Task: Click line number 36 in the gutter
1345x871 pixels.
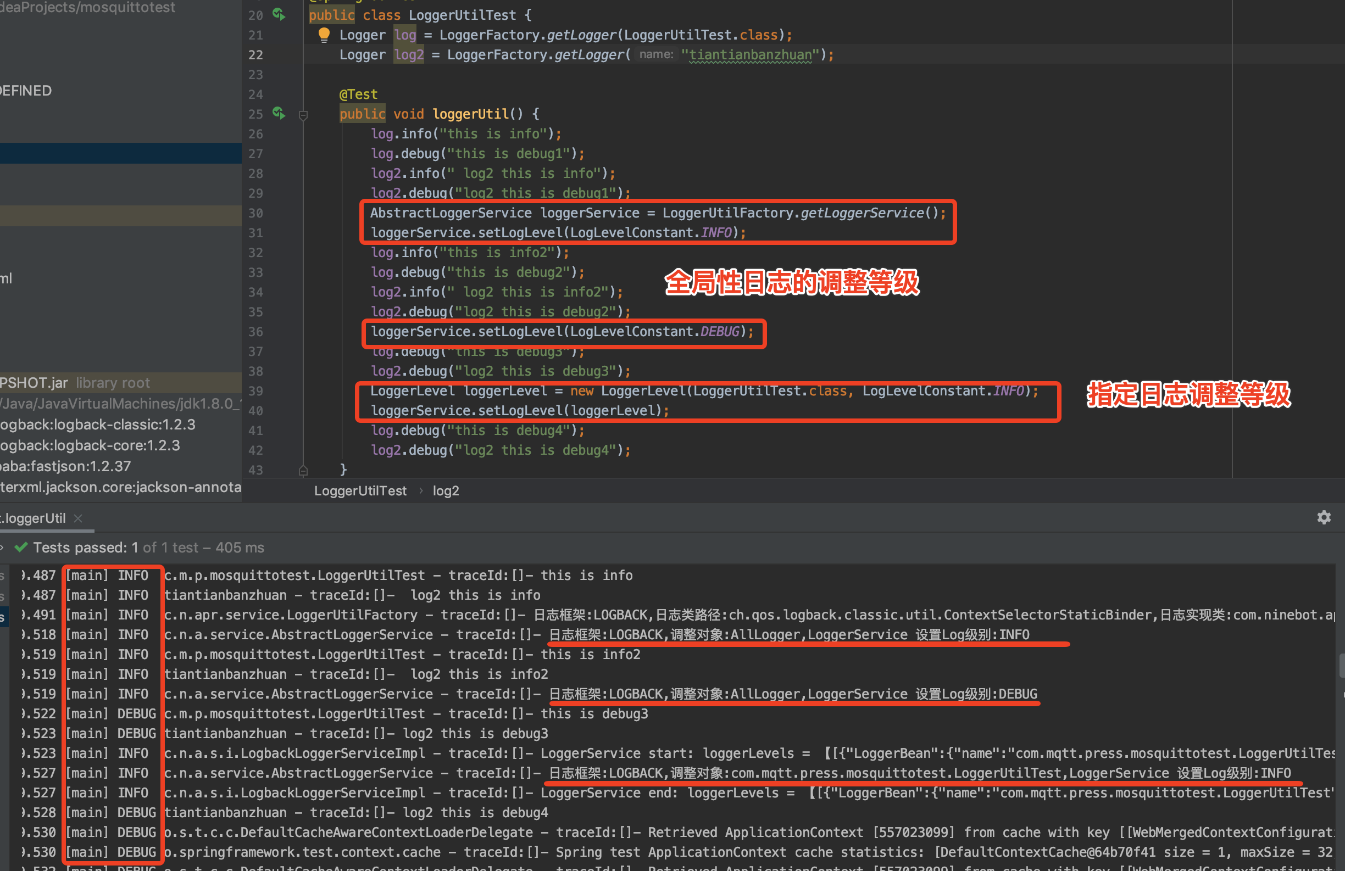Action: (x=255, y=332)
